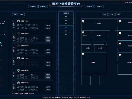Image resolution: width=132 pixels, height=99 pixels.
Task: Toggle first socket in fourth PDU panel's top row
Action: pyautogui.click(x=18, y=62)
